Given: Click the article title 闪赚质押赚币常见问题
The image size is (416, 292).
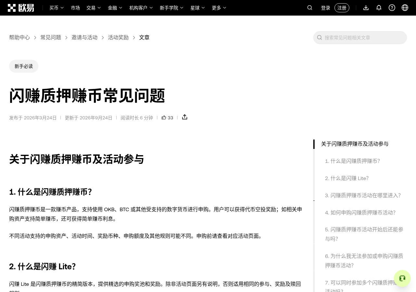Looking at the screenshot, I should [x=87, y=96].
